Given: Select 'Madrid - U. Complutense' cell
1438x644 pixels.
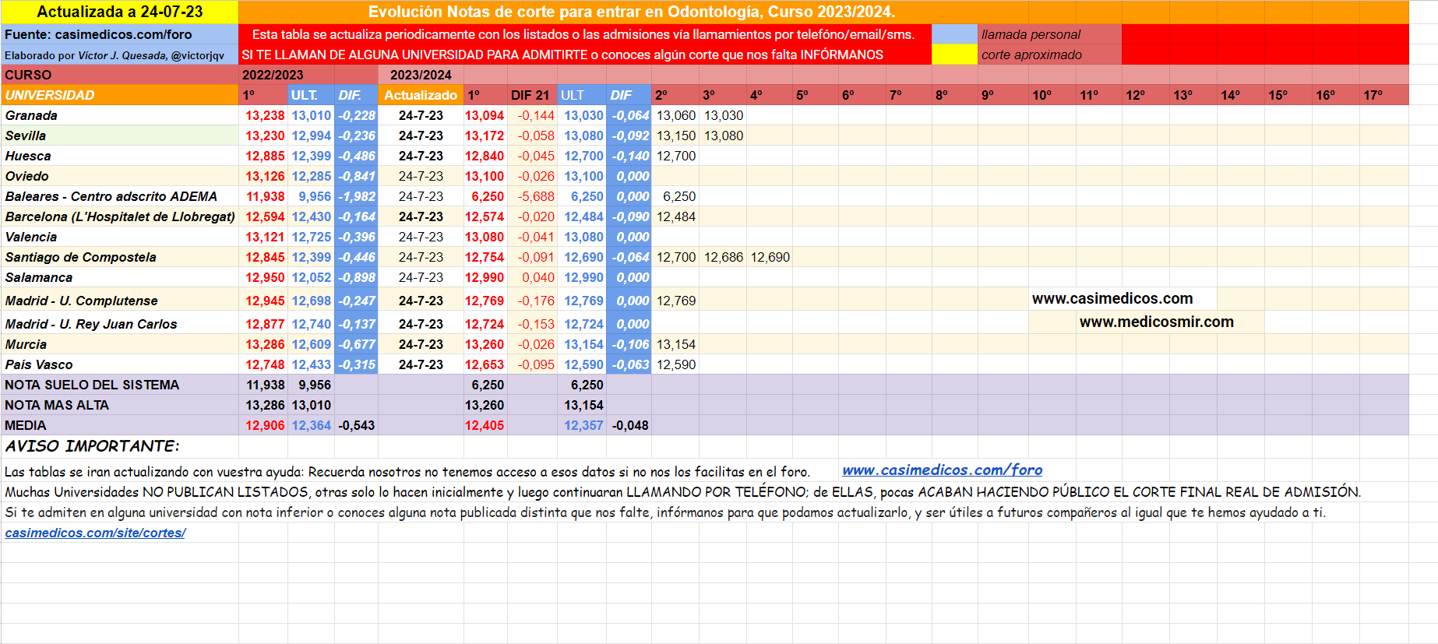Looking at the screenshot, I should click(120, 301).
